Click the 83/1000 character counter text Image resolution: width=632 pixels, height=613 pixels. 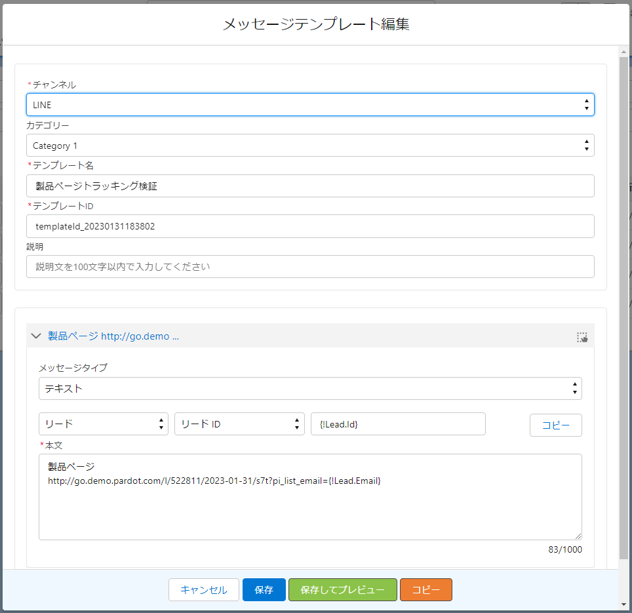(x=564, y=549)
